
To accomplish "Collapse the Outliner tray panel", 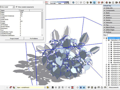I will pyautogui.click(x=112, y=32).
